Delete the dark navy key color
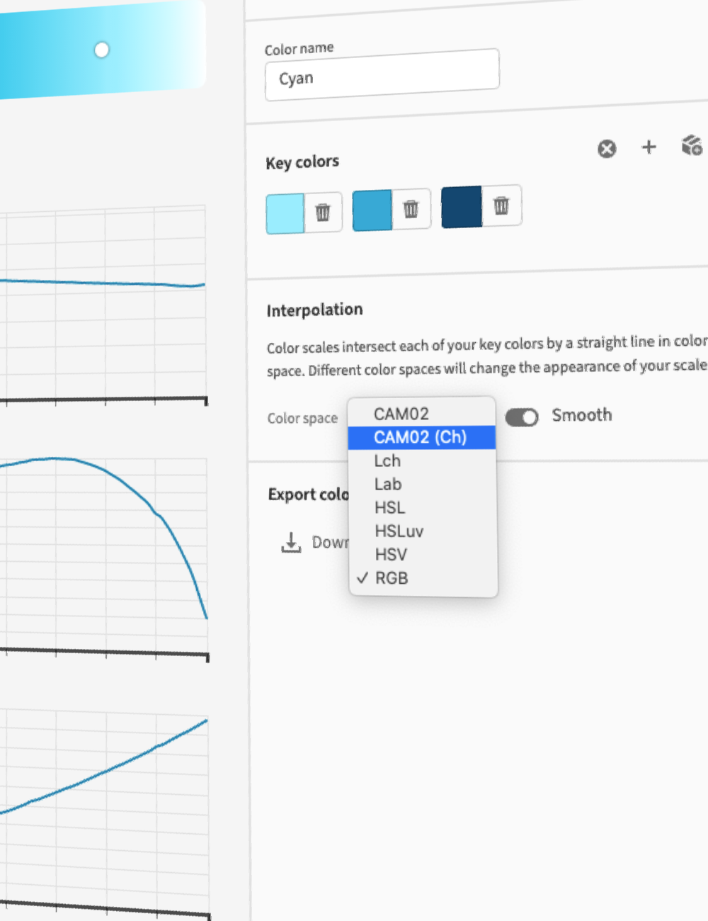This screenshot has width=708, height=921. (501, 205)
